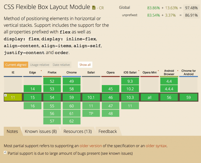Click the Safari TP version cell
Screen dimensions: 201x163
coord(91,113)
